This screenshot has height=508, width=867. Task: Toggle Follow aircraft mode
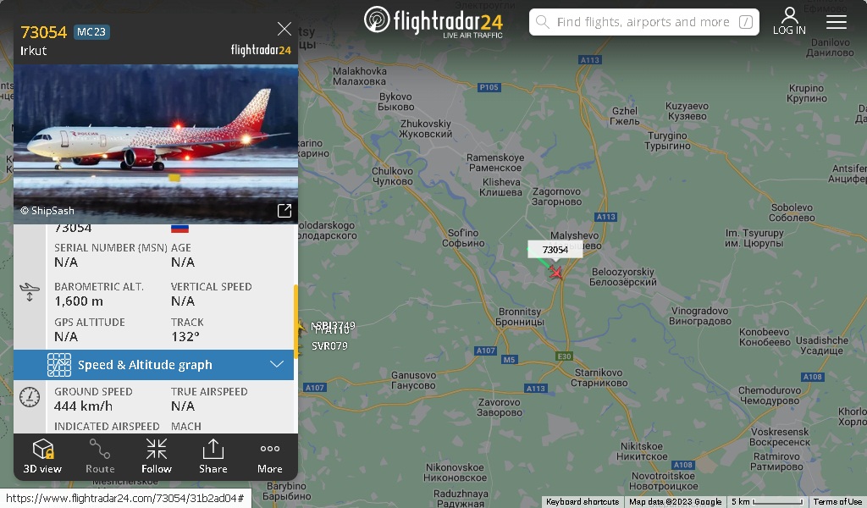(x=157, y=456)
